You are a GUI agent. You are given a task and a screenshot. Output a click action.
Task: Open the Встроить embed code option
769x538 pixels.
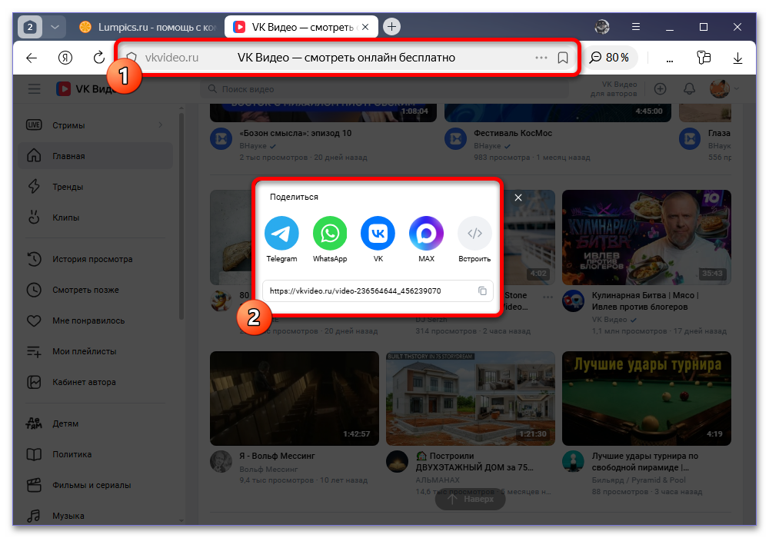click(x=474, y=233)
